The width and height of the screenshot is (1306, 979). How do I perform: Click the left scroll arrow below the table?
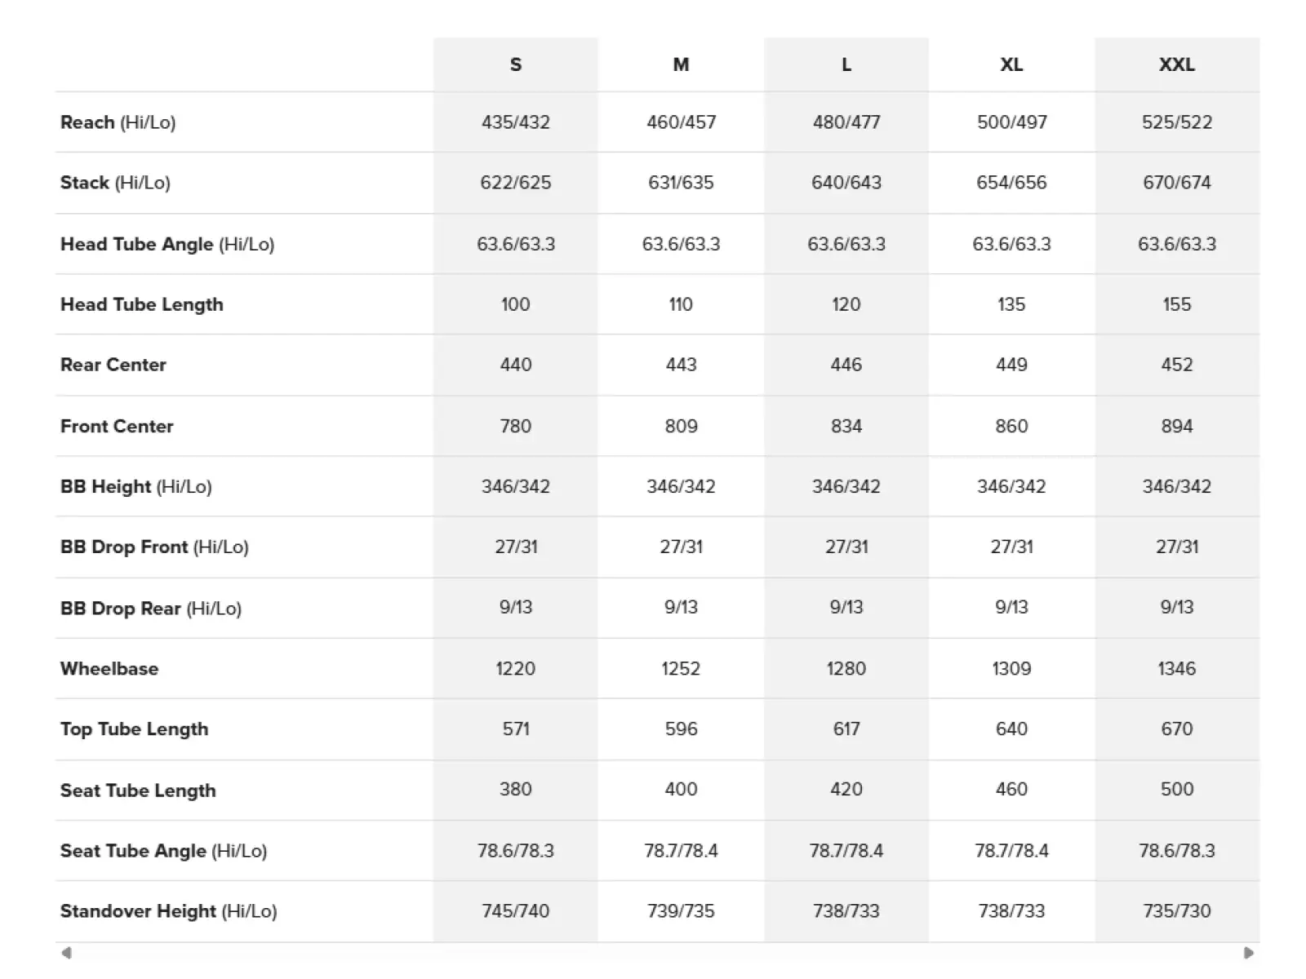(x=66, y=953)
